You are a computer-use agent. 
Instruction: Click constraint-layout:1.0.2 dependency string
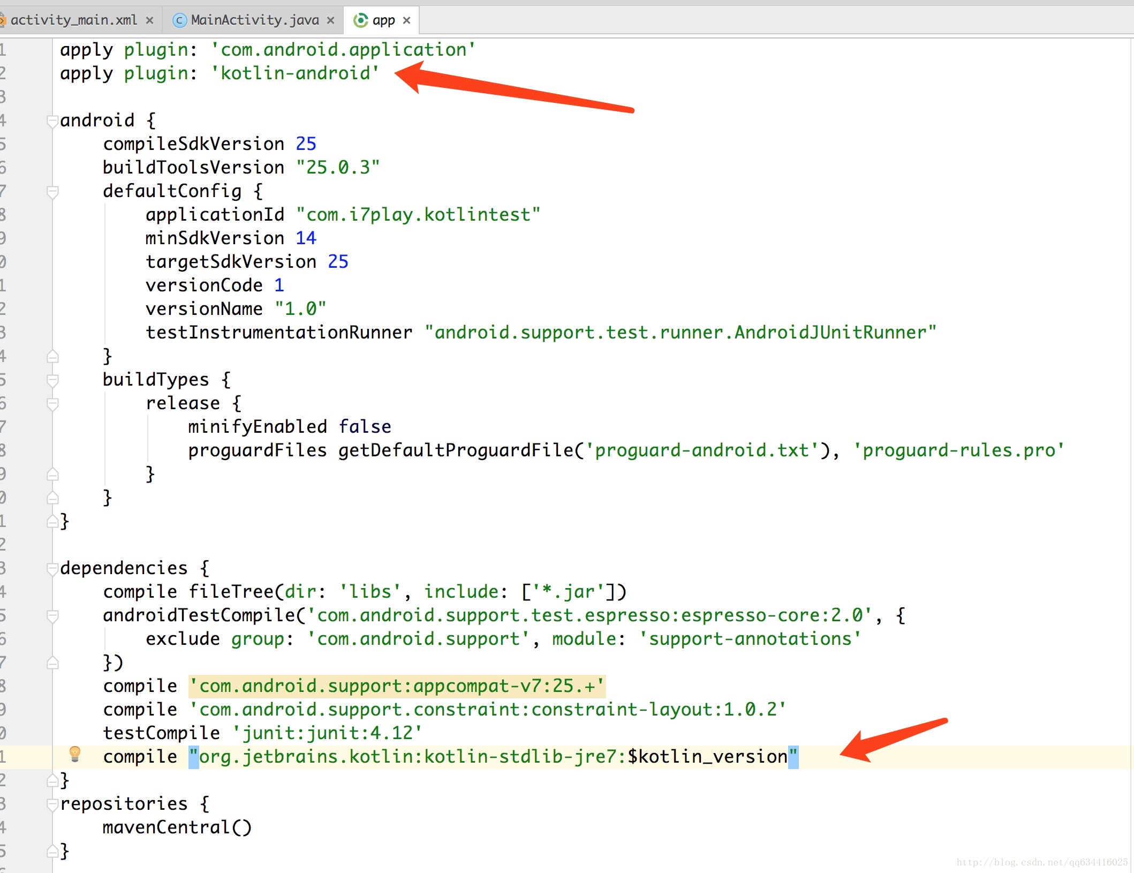click(488, 710)
